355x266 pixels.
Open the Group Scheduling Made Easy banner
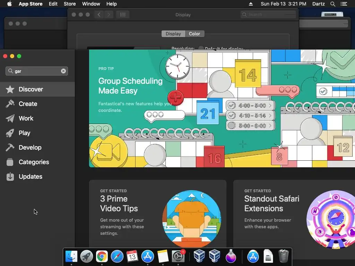tap(222, 108)
